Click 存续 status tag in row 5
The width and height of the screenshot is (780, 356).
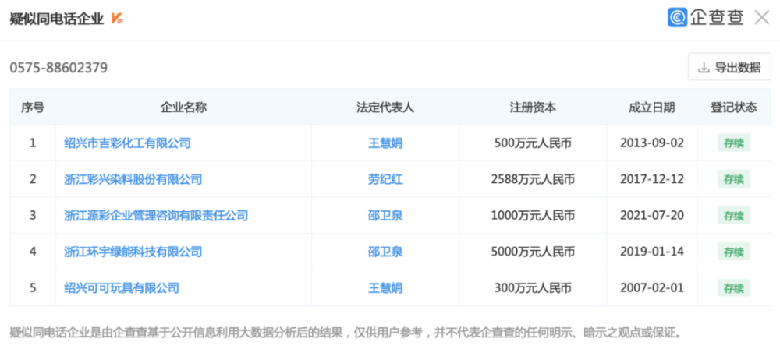(x=733, y=288)
